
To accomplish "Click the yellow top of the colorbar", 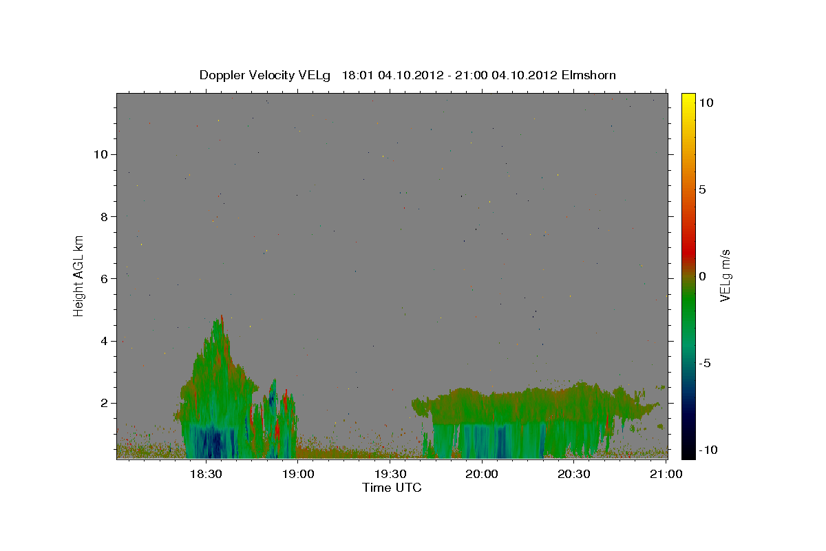I will coord(688,100).
